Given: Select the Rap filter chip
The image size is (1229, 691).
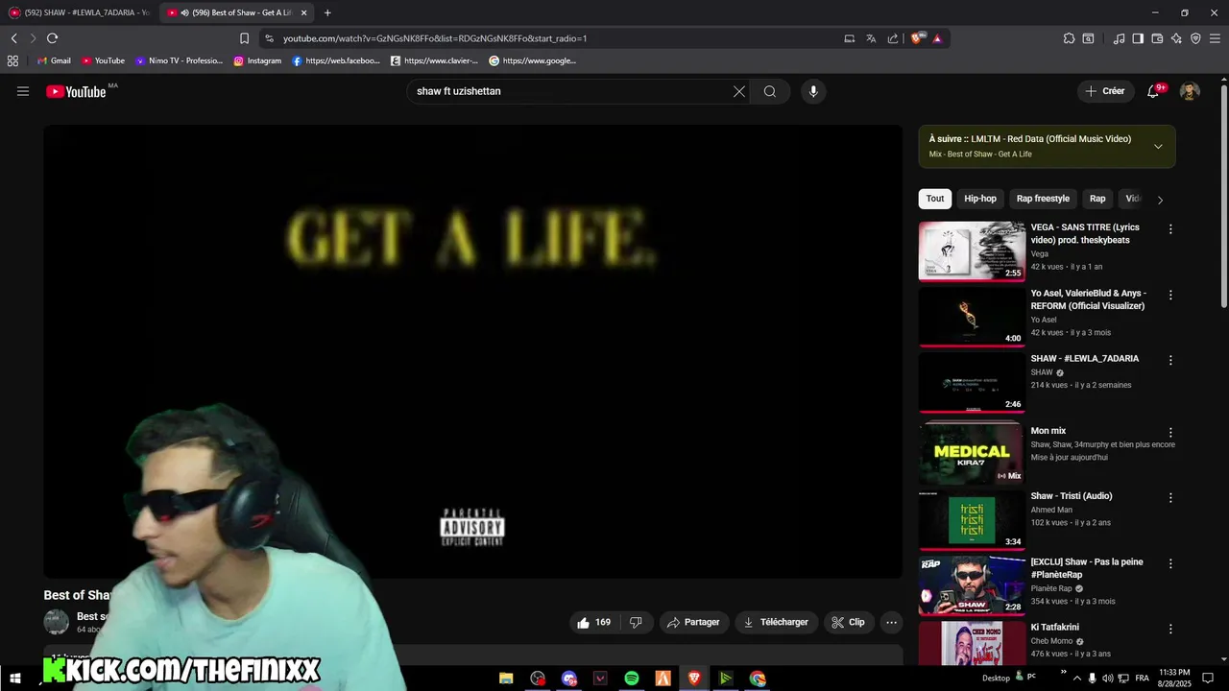Looking at the screenshot, I should click(x=1097, y=199).
